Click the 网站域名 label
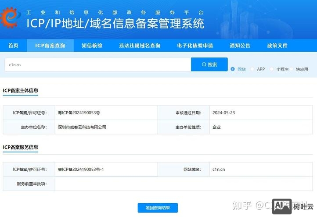This screenshot has height=219, width=317. coord(192,170)
